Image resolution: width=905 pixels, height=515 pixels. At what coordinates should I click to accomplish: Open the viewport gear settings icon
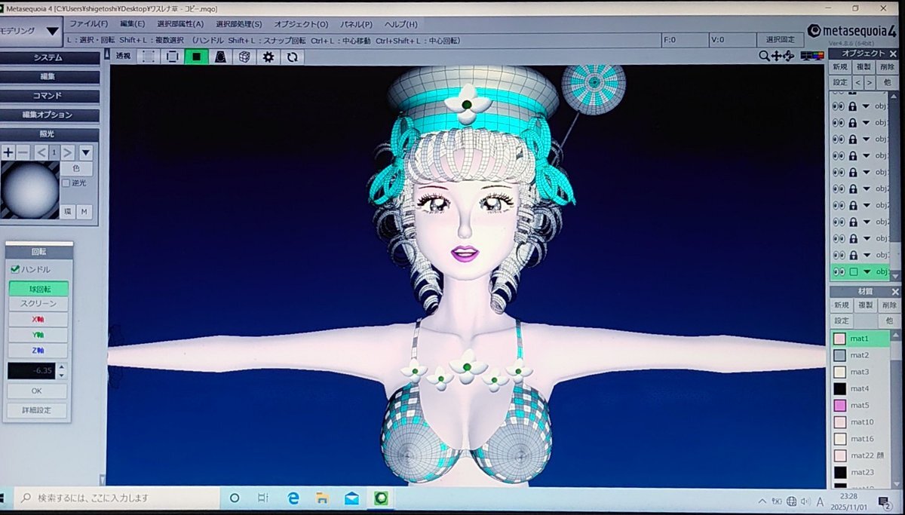click(268, 57)
